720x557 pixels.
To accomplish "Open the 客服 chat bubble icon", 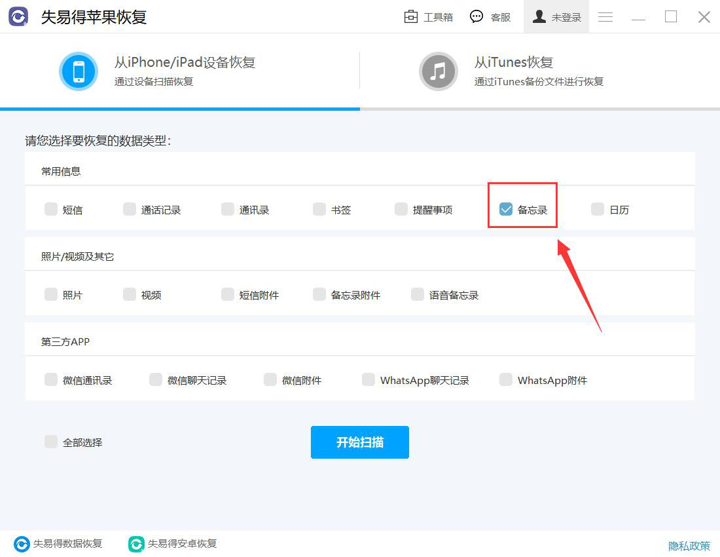I will 476,16.
